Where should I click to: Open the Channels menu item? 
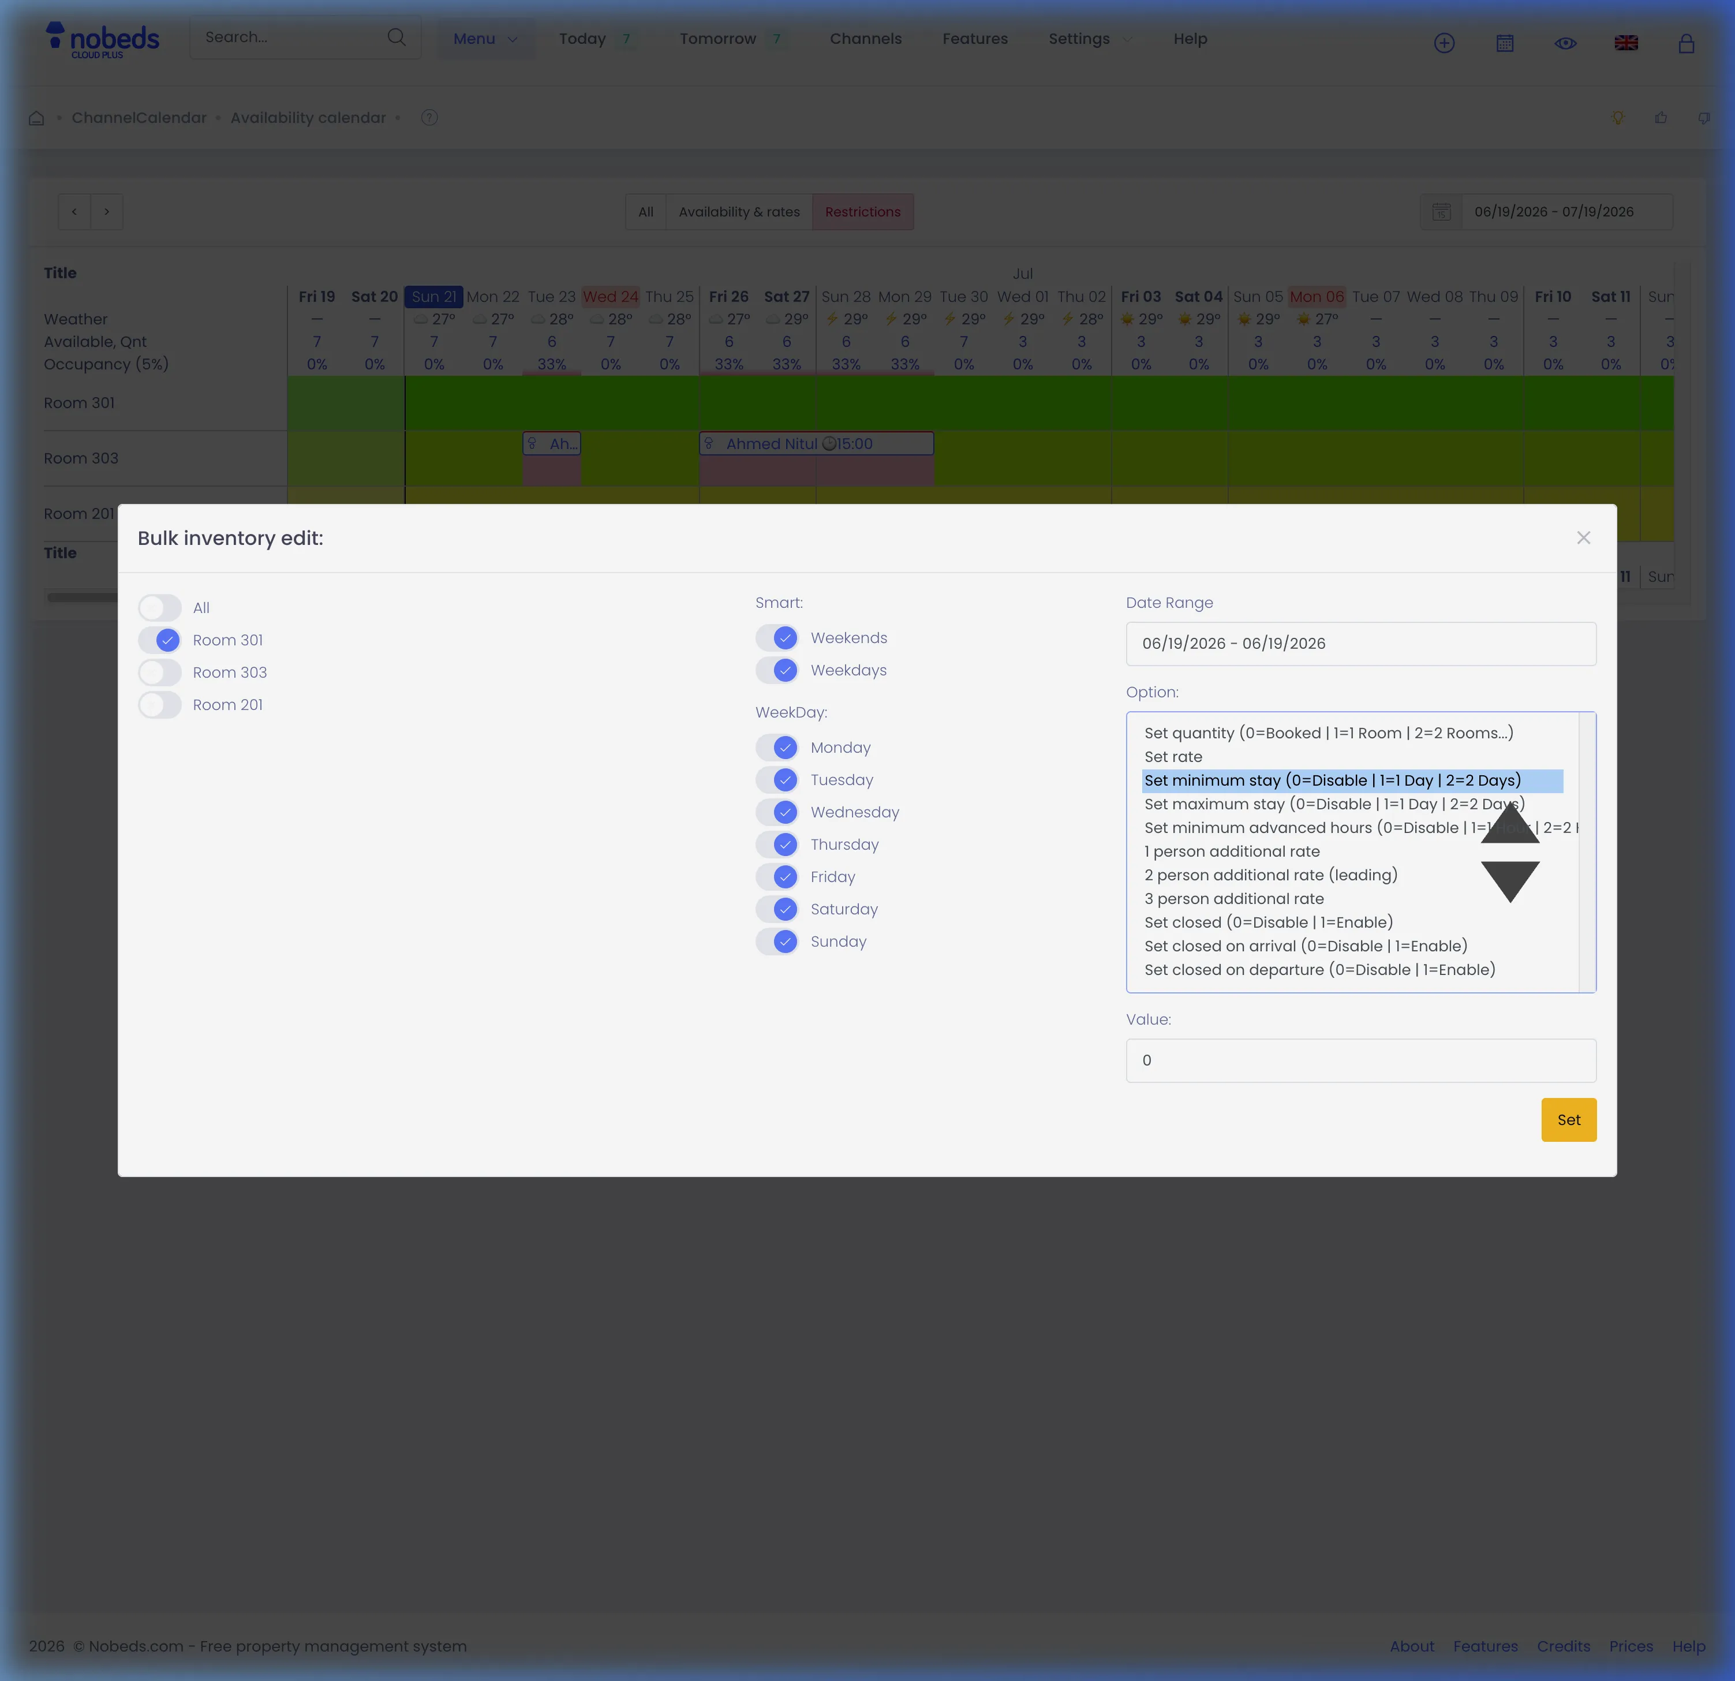(866, 39)
